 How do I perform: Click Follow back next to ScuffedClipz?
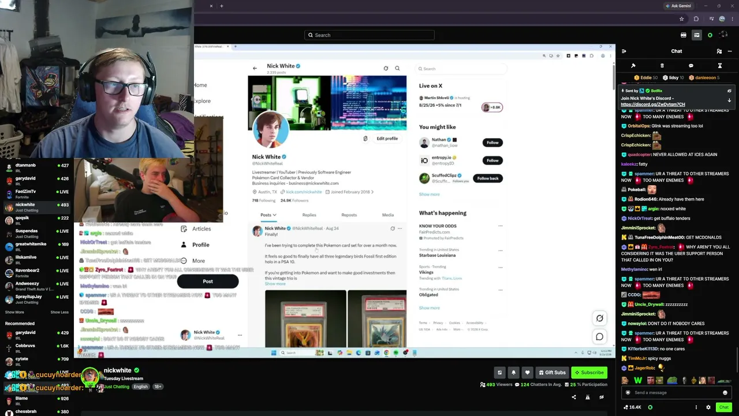click(x=488, y=178)
